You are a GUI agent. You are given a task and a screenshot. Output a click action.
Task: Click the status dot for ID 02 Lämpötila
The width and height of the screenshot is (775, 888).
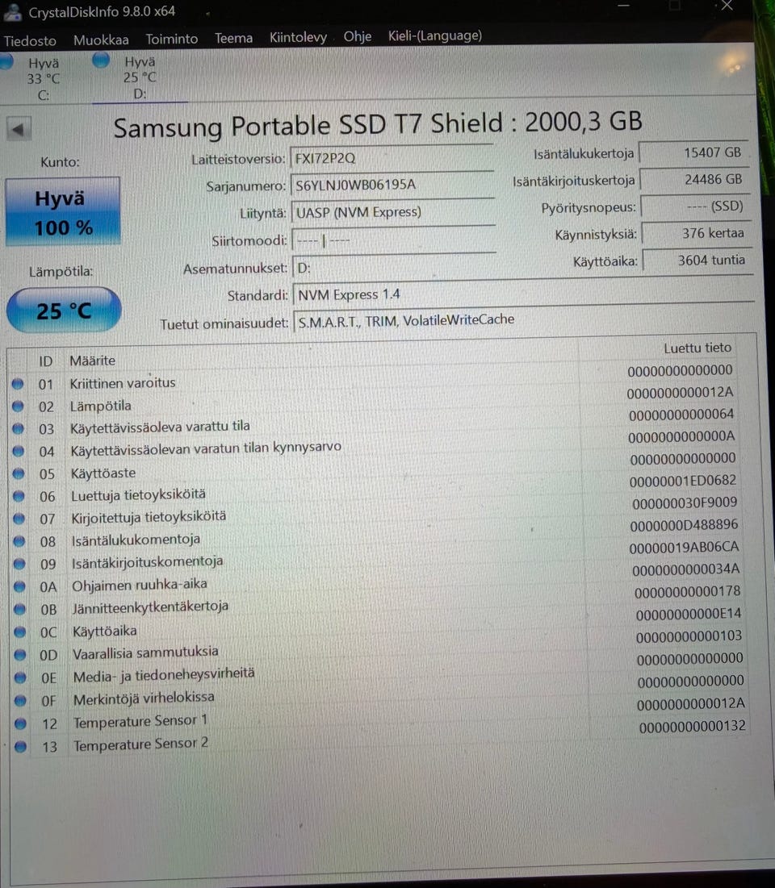(18, 406)
